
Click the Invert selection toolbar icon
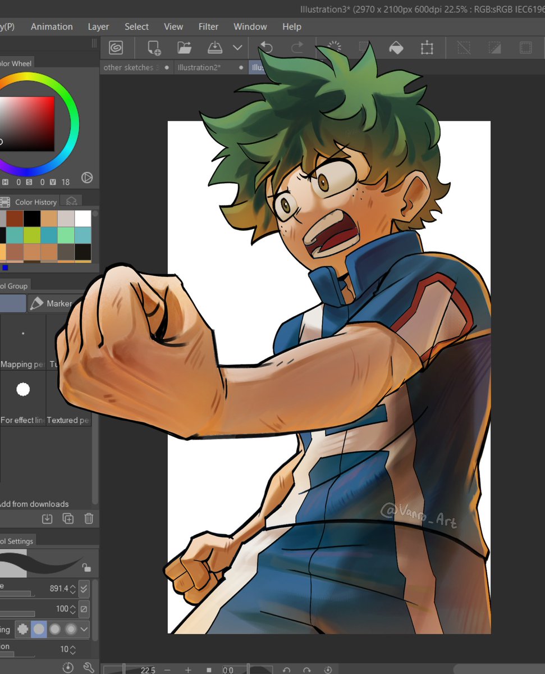494,48
